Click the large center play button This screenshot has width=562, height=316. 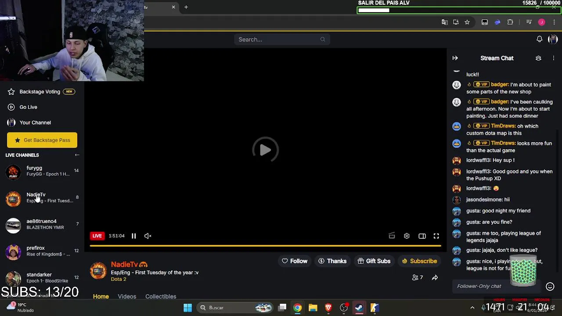(x=265, y=150)
